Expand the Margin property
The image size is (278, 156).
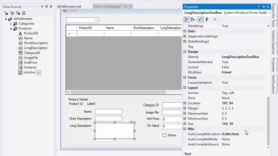click(x=185, y=108)
